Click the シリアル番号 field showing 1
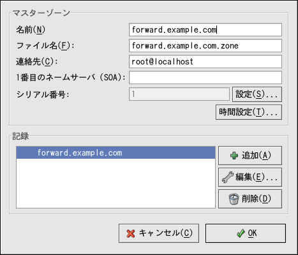The width and height of the screenshot is (298, 255). point(179,94)
